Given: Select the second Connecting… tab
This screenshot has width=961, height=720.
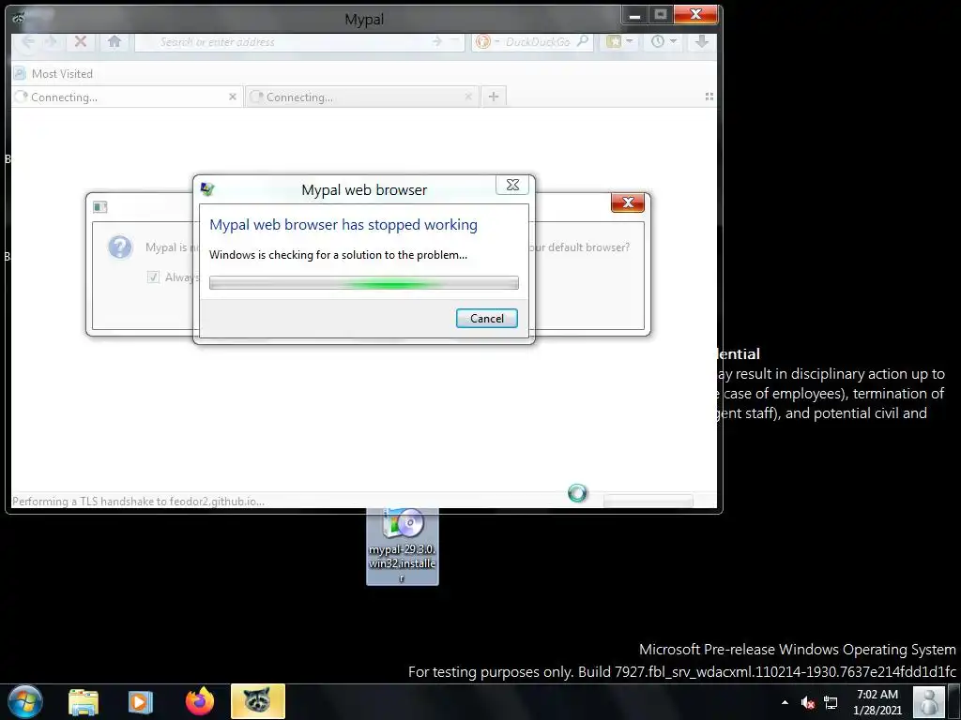Looking at the screenshot, I should coord(361,97).
